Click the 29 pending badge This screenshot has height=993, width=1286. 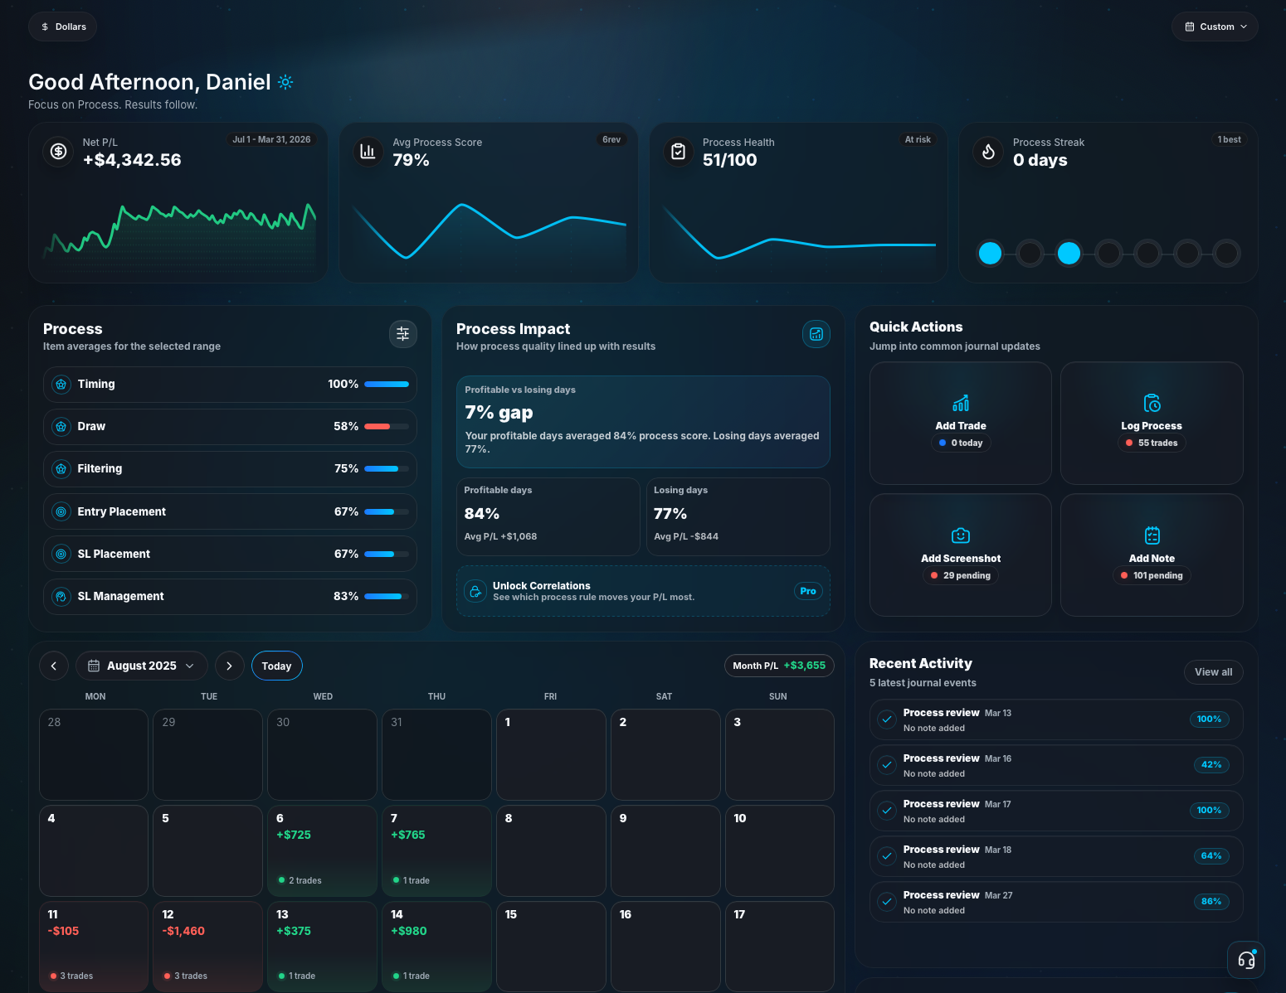(961, 576)
